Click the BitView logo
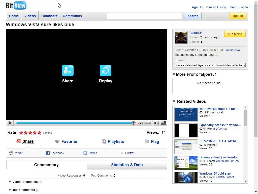This screenshot has width=258, height=194. point(16,6)
